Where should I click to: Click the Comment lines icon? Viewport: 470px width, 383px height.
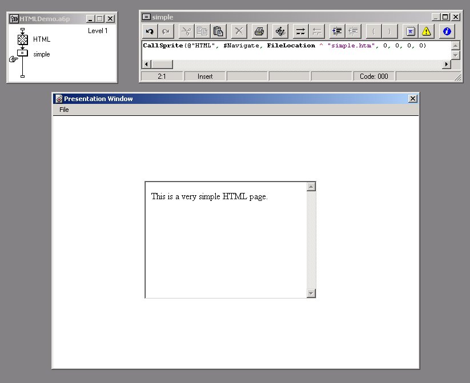[x=300, y=31]
